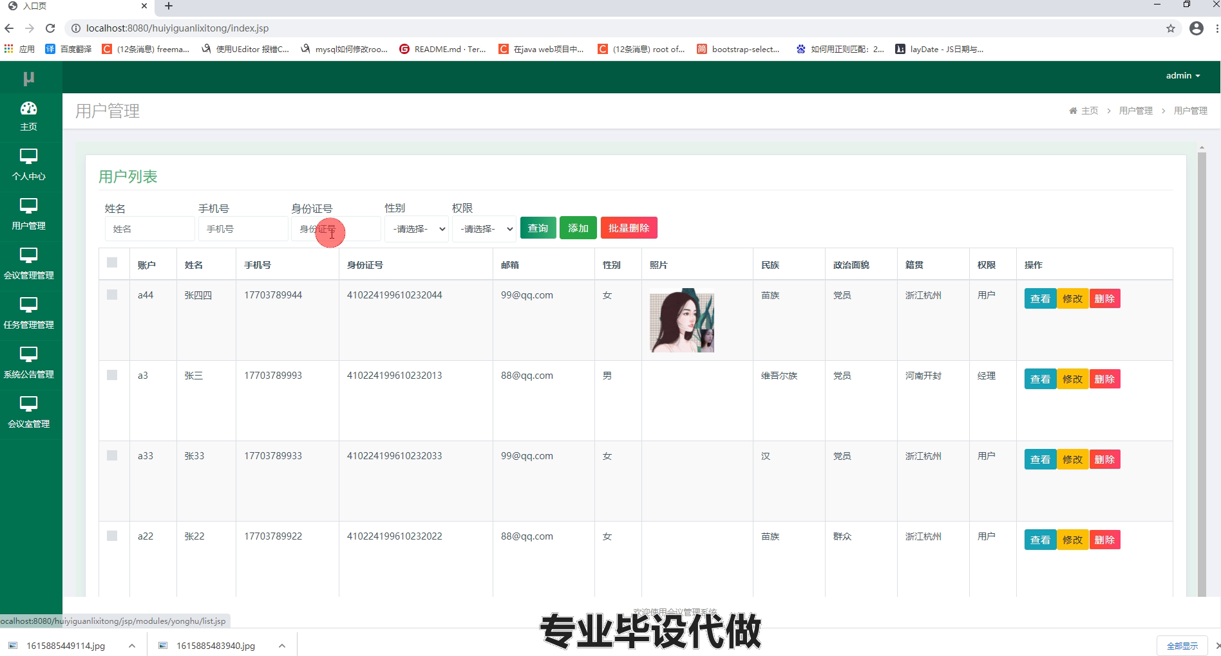This screenshot has height=656, width=1221.
Task: Expand options for download 1615885483940.jpg
Action: [282, 646]
